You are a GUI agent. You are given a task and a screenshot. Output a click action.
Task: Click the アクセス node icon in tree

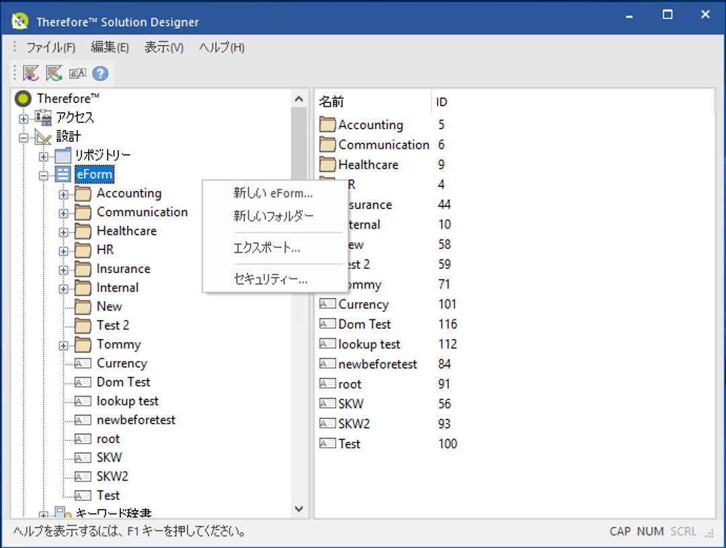point(44,118)
